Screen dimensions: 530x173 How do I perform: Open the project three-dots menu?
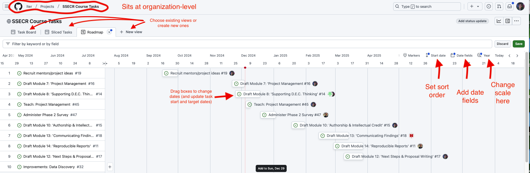click(x=516, y=21)
